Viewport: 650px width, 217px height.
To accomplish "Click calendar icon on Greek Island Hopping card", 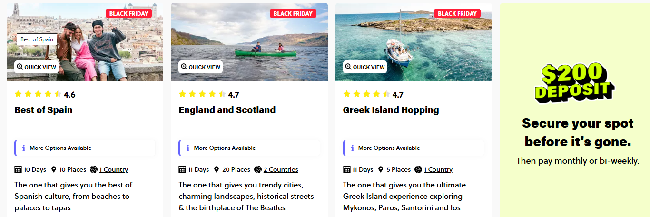I will tap(347, 169).
